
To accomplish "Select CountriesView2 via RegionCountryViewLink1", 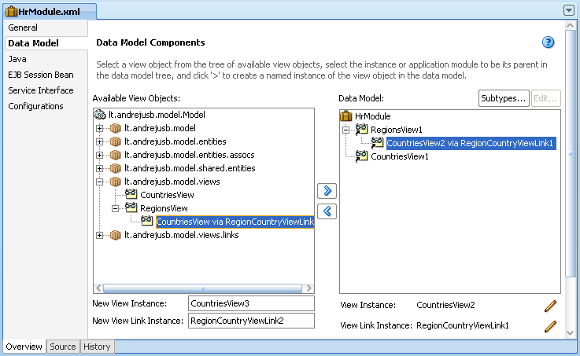I will click(471, 143).
